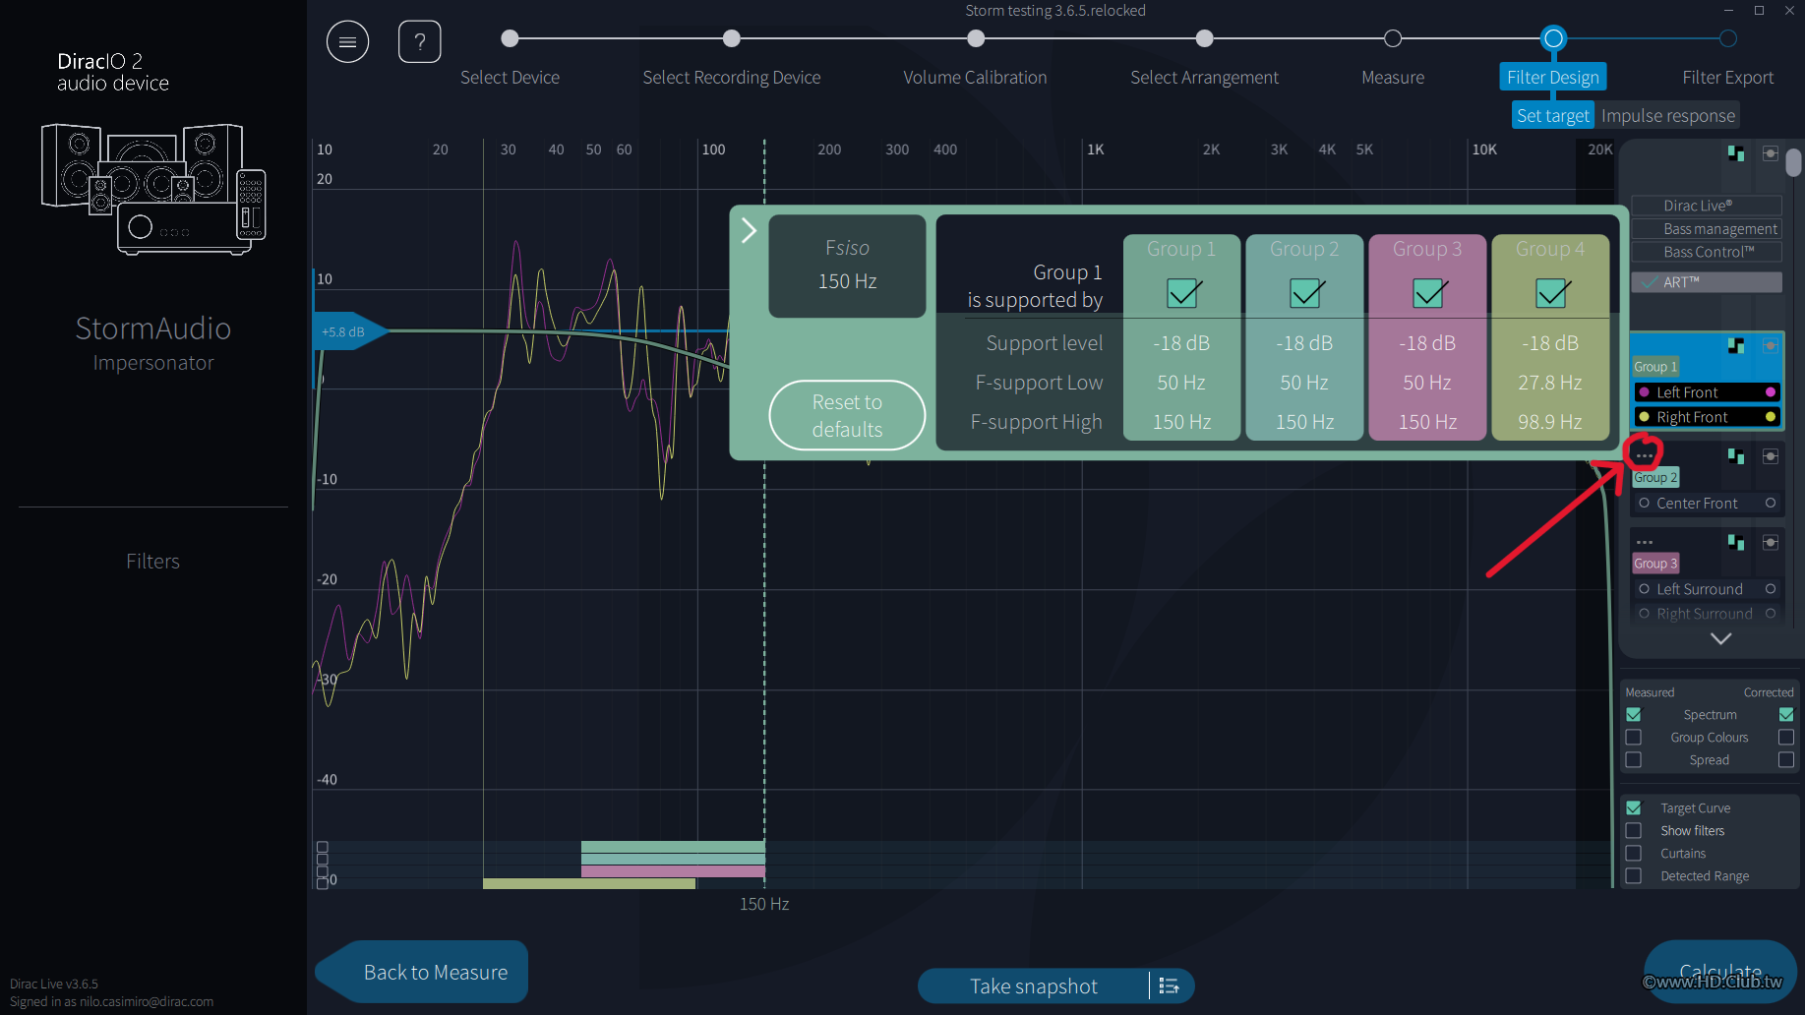The image size is (1805, 1015).
Task: Click the question mark help icon
Action: tap(419, 42)
